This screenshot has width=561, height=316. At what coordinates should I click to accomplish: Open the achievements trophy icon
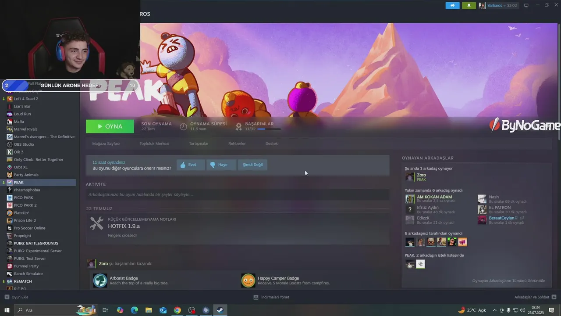(x=238, y=126)
